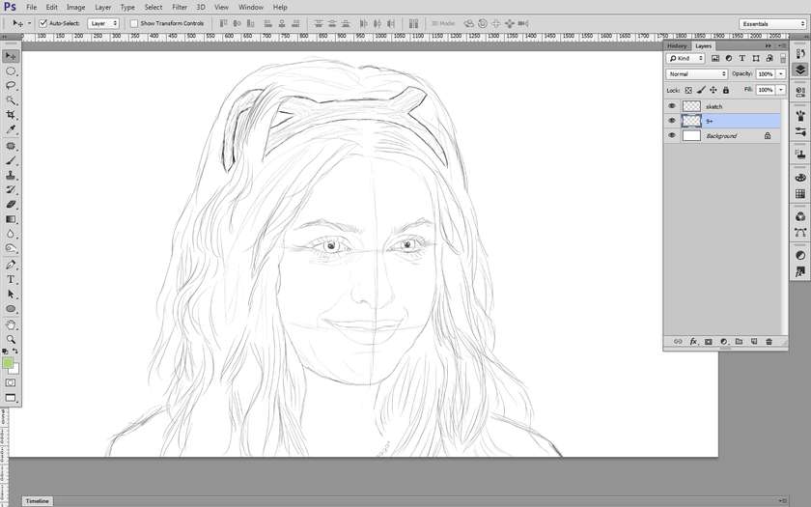Select the Horizontal Type tool
Image resolution: width=811 pixels, height=507 pixels.
(11, 279)
